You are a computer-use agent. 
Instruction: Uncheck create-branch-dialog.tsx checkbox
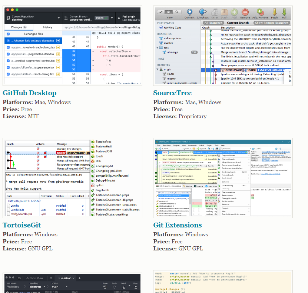click(x=8, y=47)
